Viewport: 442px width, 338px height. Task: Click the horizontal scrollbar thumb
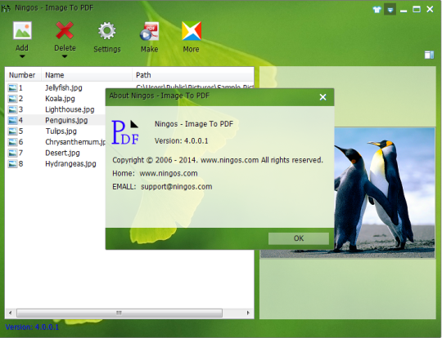pyautogui.click(x=120, y=313)
